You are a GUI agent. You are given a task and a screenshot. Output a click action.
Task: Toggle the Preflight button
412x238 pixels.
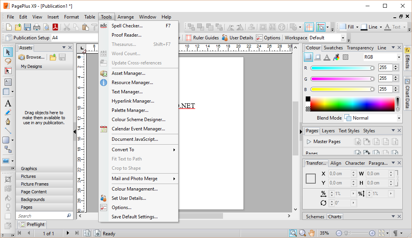point(32,224)
